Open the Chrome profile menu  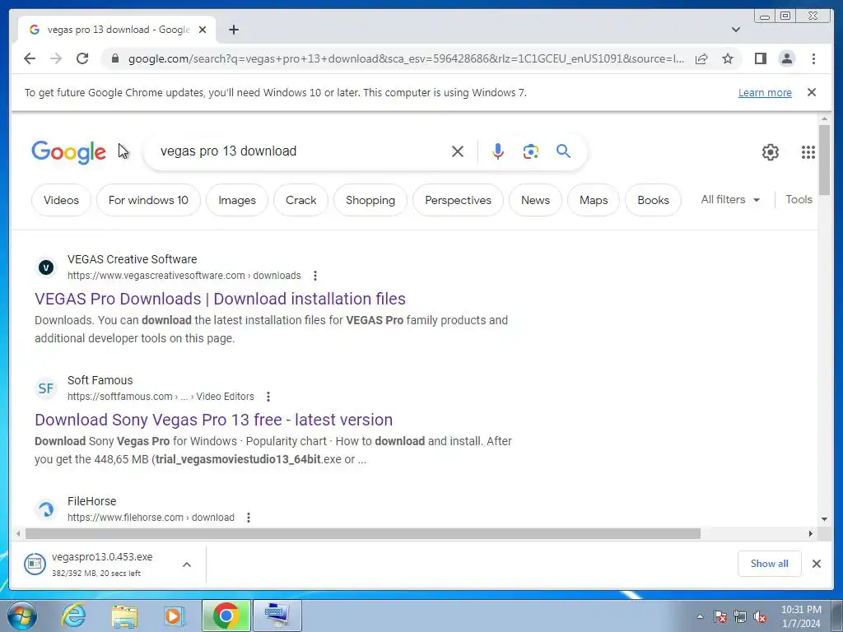point(786,58)
